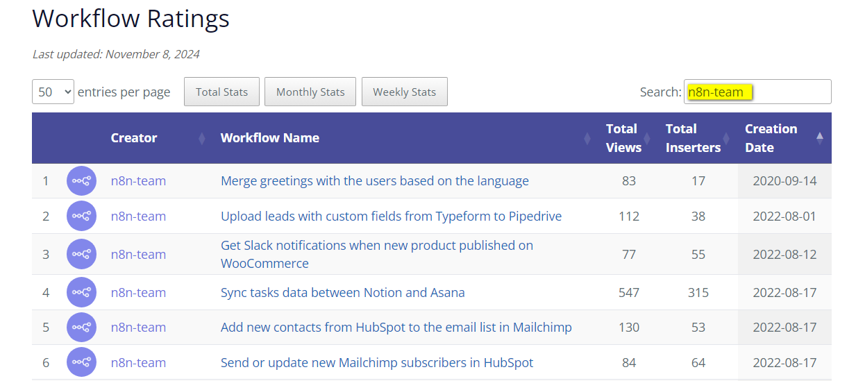
Task: Open Send or update Mailchimp subscribers workflow
Action: (x=377, y=362)
